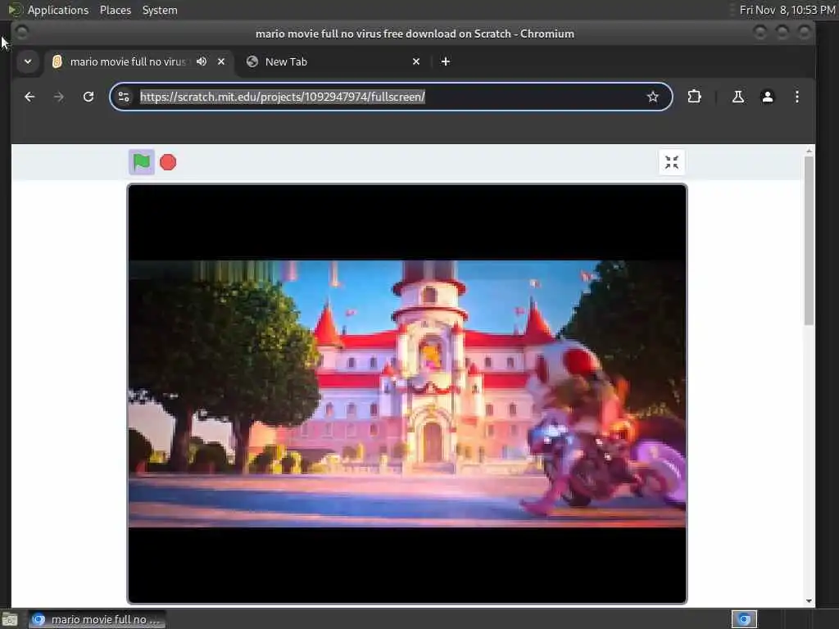The width and height of the screenshot is (839, 629).
Task: Click show desktop icon in bottom panel
Action: pyautogui.click(x=10, y=619)
